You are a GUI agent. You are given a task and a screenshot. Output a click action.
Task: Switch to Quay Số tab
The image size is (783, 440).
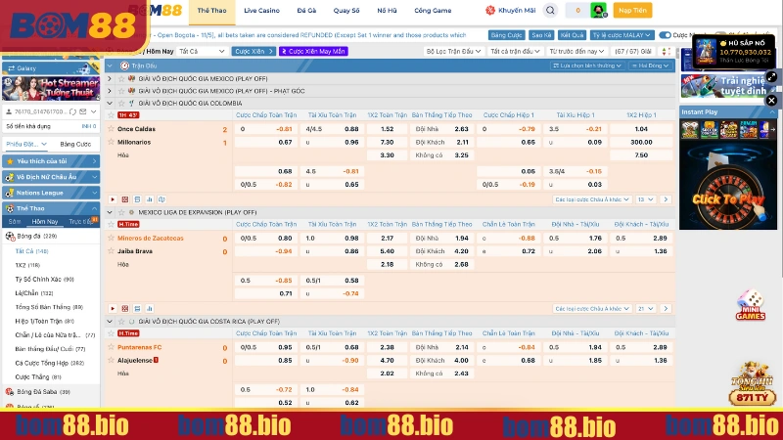[346, 11]
